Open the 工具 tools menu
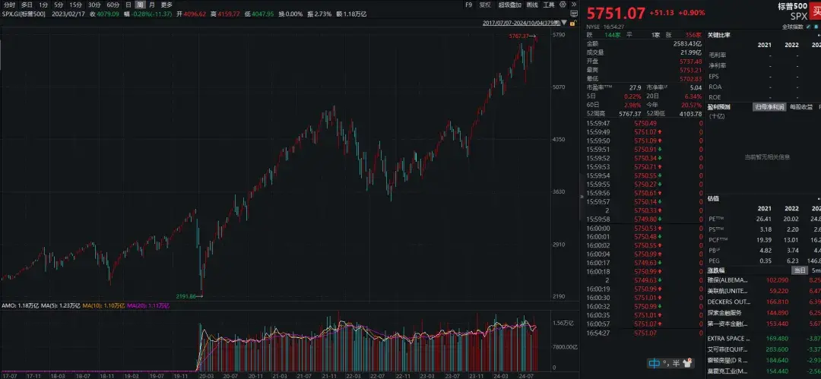Screen dimensions: 821x379 tap(549, 5)
